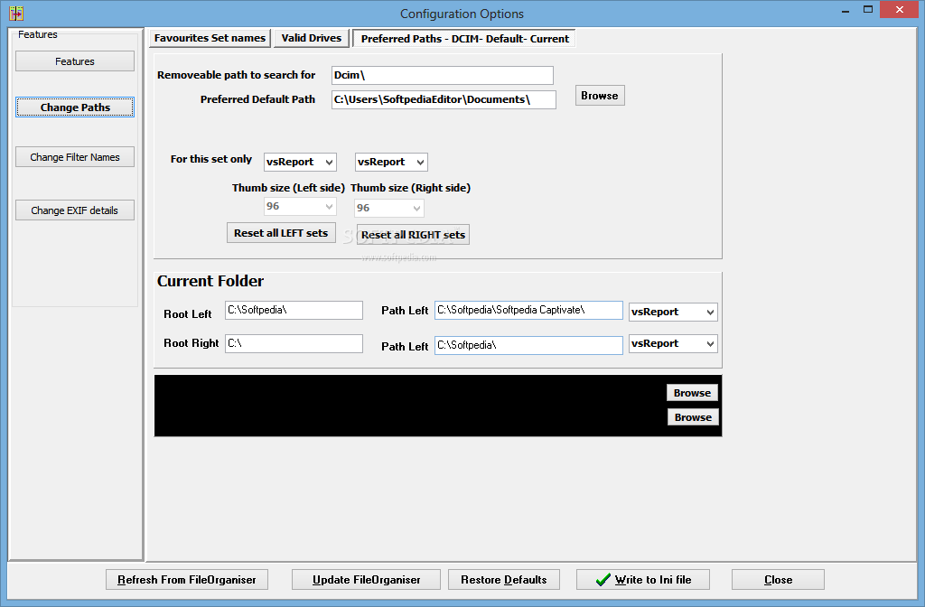
Task: Click Reset all RIGHT sets
Action: (x=413, y=235)
